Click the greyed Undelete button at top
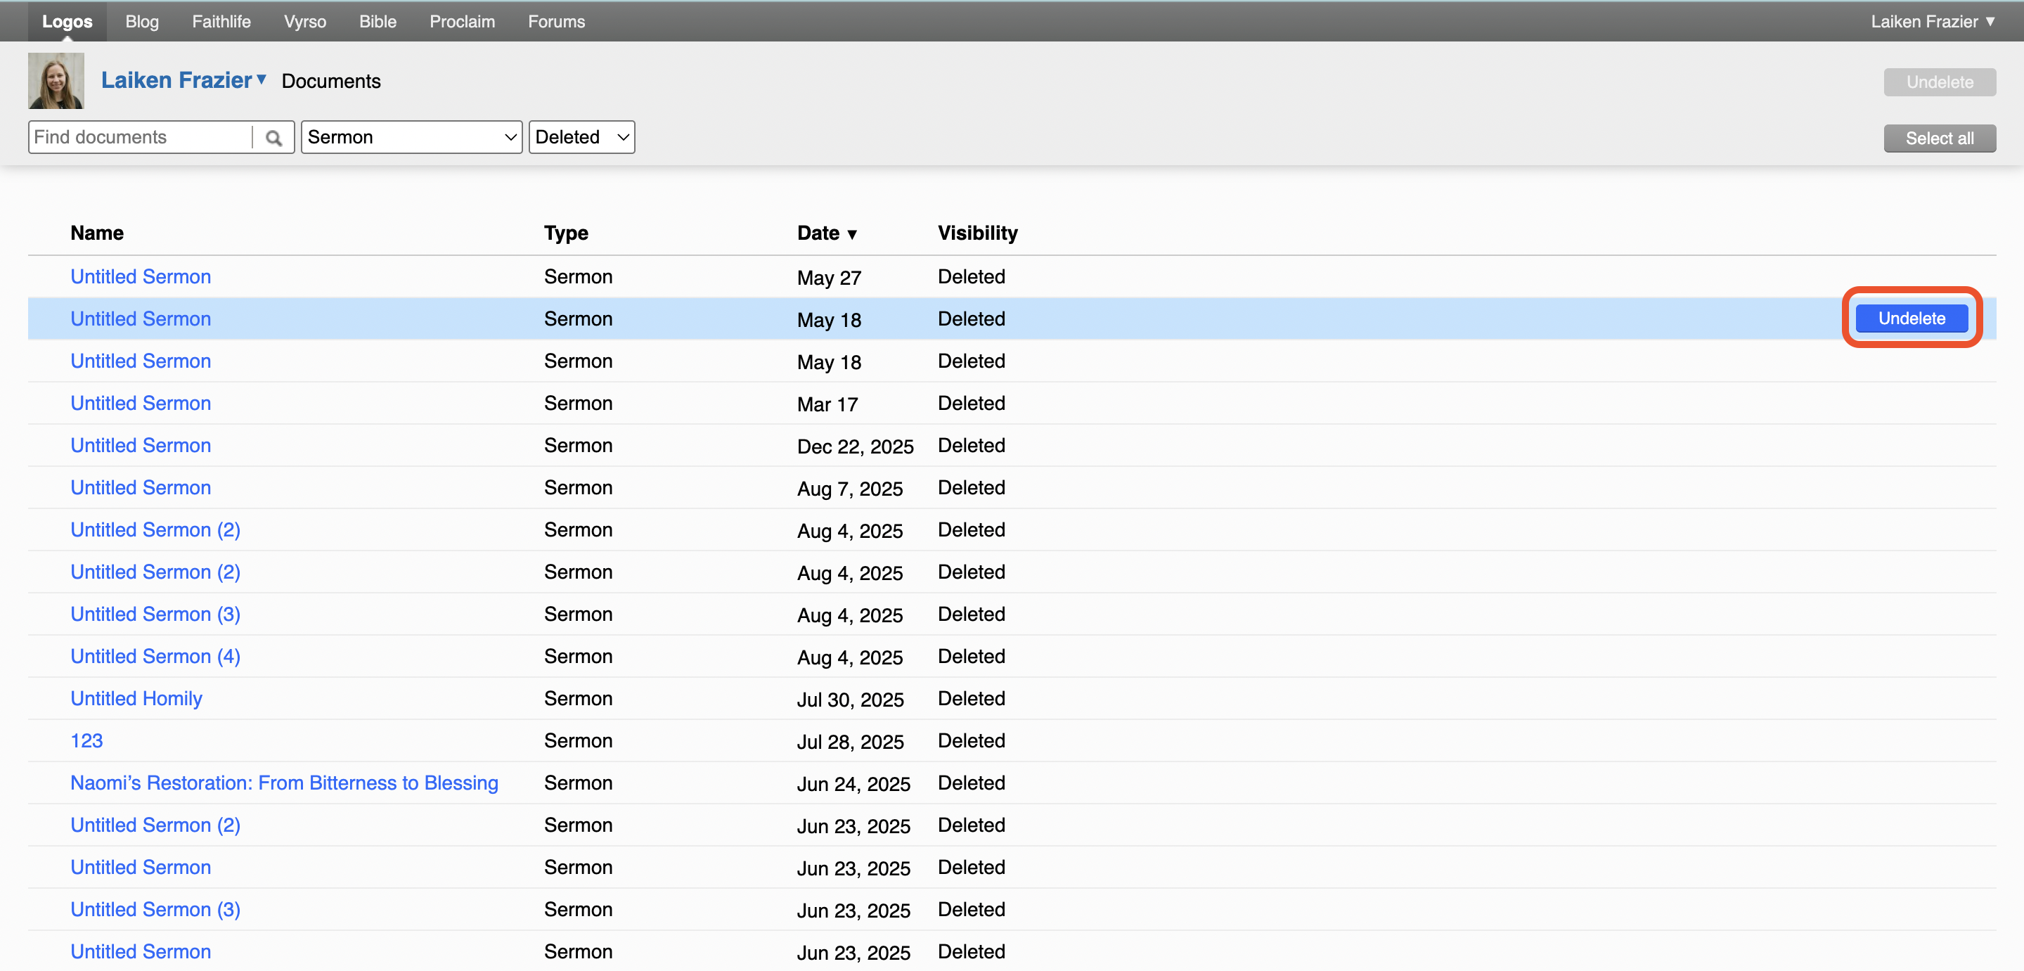This screenshot has height=971, width=2024. pyautogui.click(x=1939, y=82)
